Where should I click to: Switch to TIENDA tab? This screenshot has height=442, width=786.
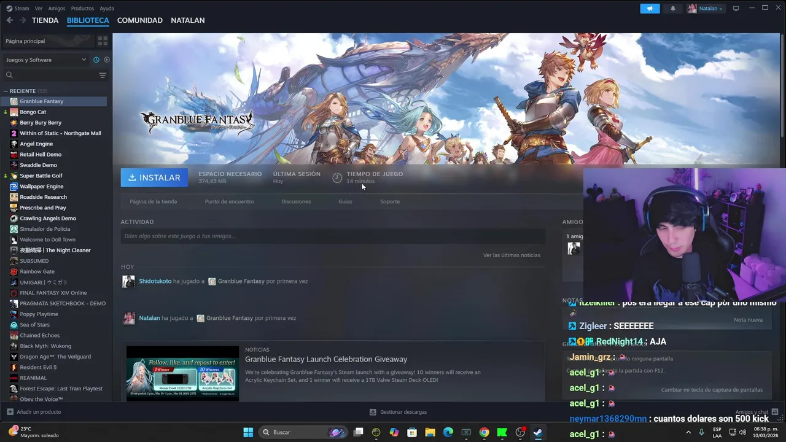[x=45, y=20]
